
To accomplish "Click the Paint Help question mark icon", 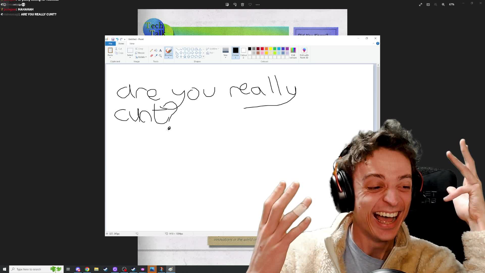I will (x=378, y=43).
